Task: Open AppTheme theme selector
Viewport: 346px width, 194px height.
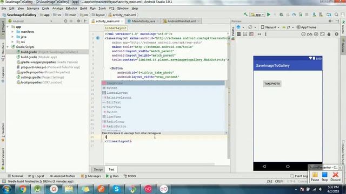Action: (307, 27)
